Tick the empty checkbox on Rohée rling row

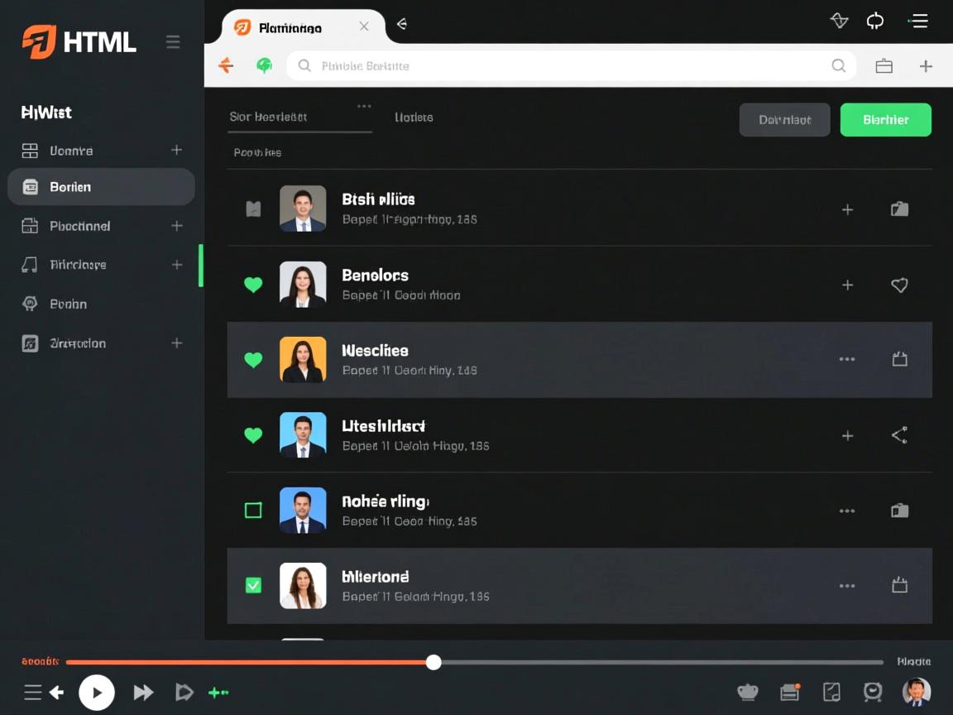pyautogui.click(x=253, y=511)
